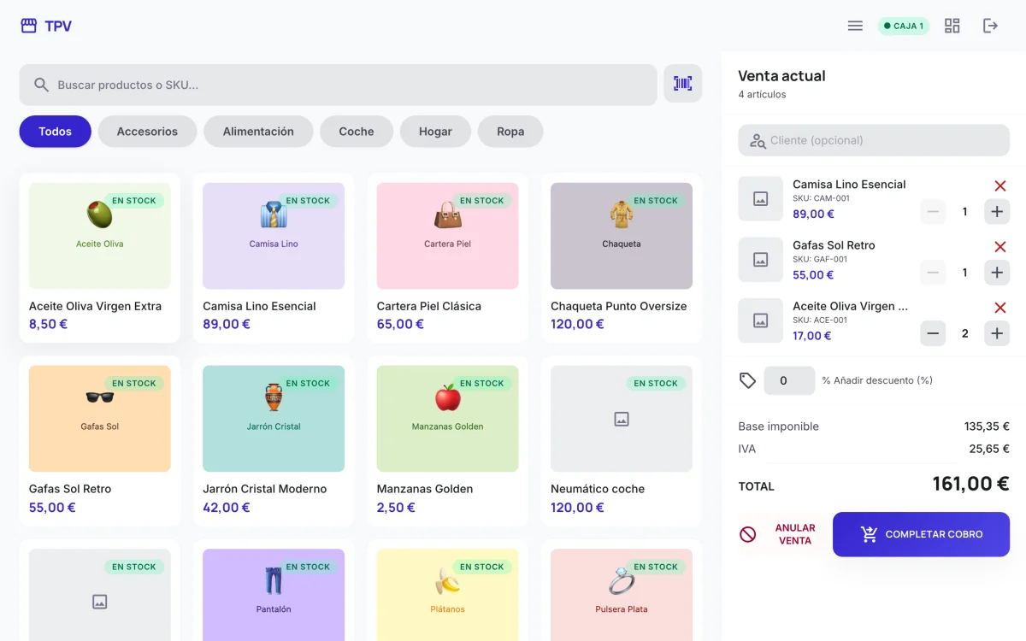1026x641 pixels.
Task: Click the search magnifier icon
Action: point(41,85)
